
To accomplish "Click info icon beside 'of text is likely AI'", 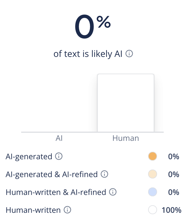I will (129, 54).
